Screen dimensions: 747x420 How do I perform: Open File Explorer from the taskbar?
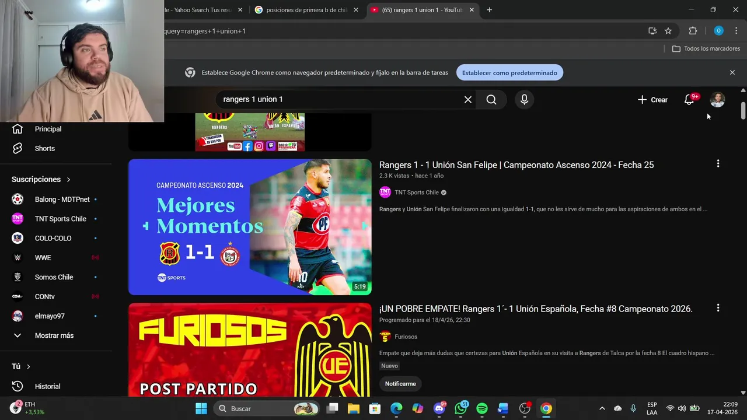[x=354, y=408]
